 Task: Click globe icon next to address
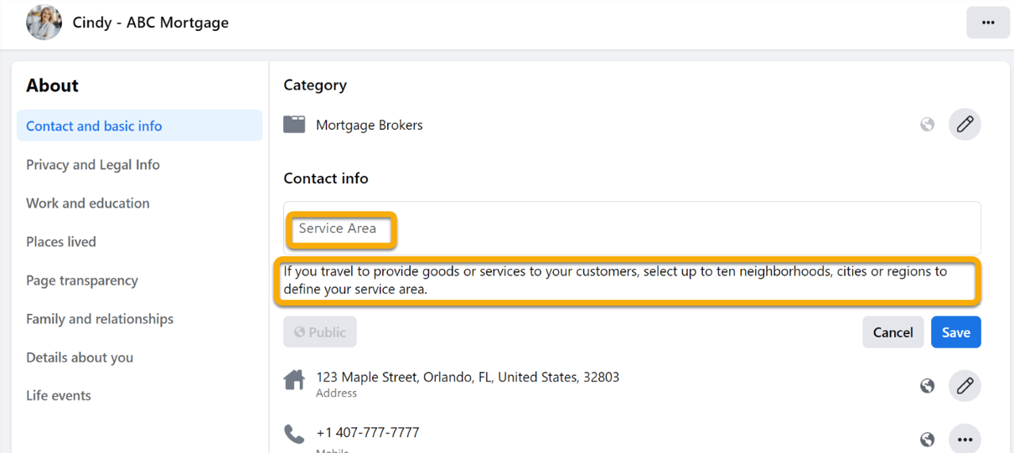927,385
